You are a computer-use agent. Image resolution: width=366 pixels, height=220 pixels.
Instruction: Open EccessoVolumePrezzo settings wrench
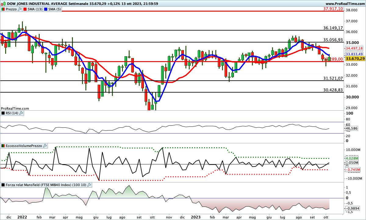pos(45,146)
